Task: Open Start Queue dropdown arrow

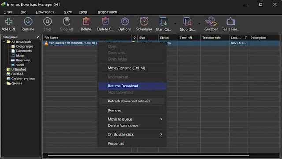Action: 175,23
